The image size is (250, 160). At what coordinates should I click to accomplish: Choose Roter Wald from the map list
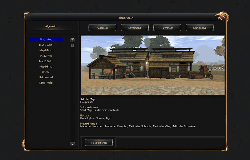(46, 83)
